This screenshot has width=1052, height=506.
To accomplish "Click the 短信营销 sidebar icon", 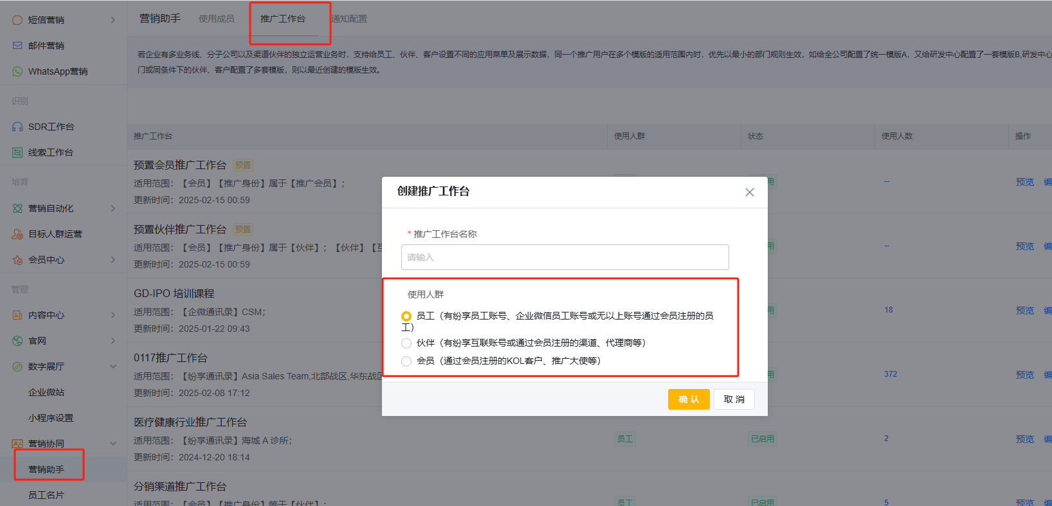I will [17, 20].
